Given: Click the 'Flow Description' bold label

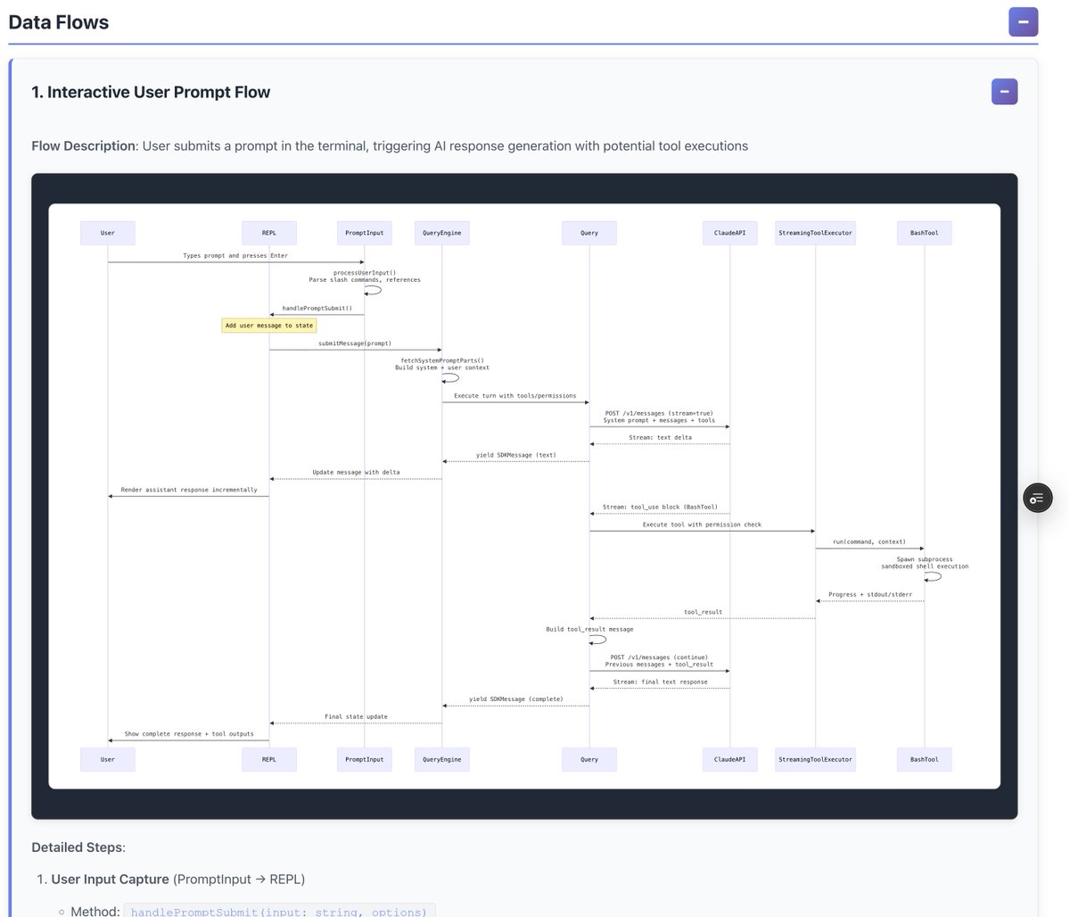Looking at the screenshot, I should tap(83, 145).
